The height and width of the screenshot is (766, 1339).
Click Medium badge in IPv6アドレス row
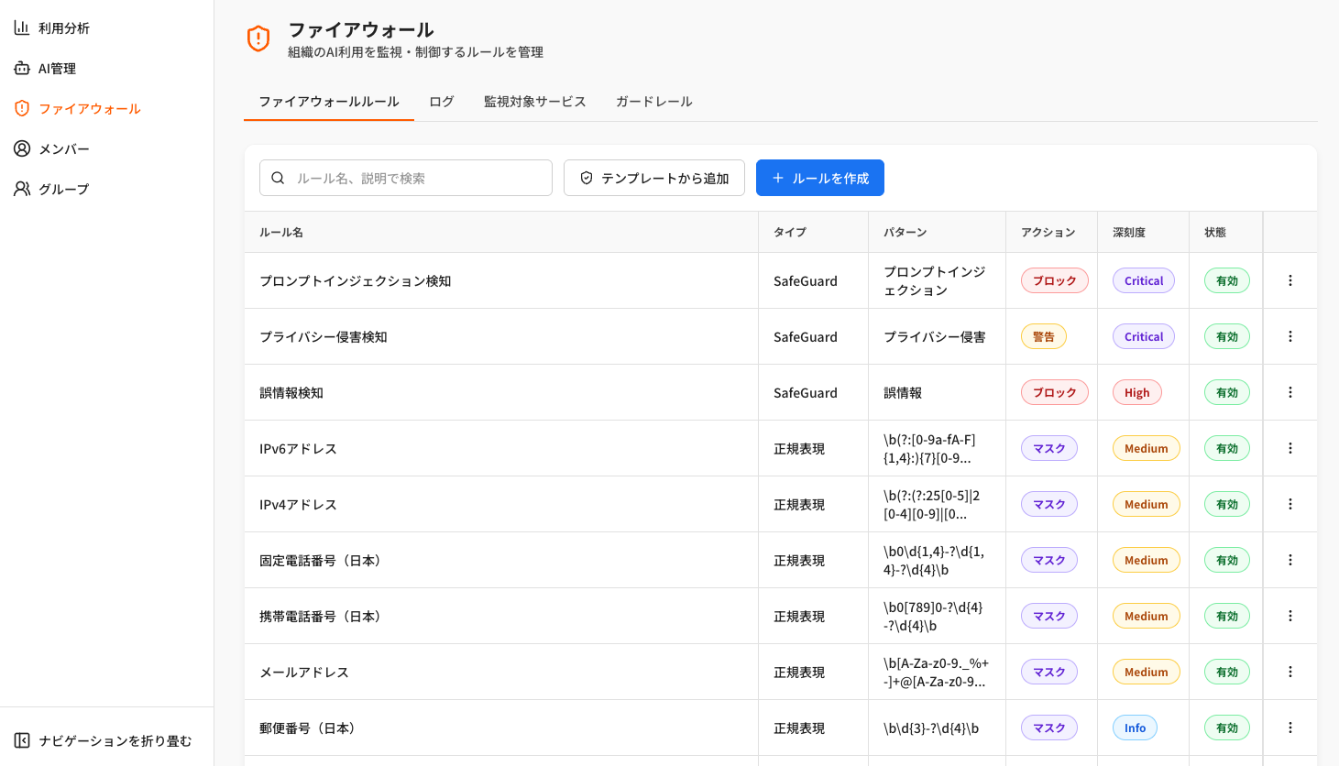pos(1147,449)
